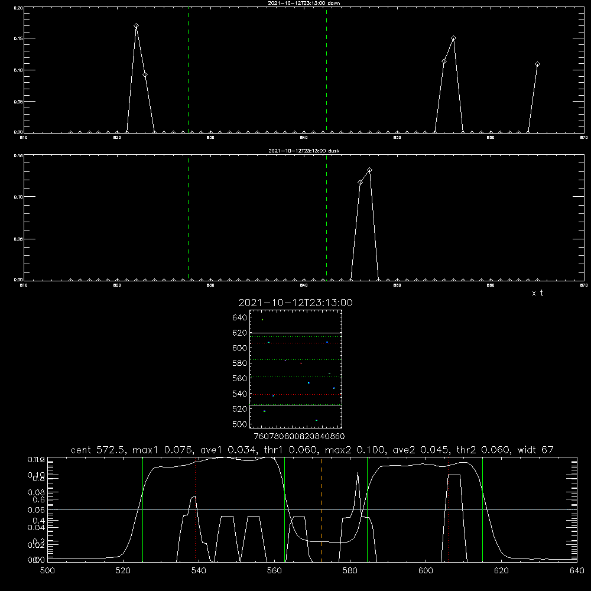Click the '520' y-axis label of scatter plot
The image size is (591, 591).
point(240,409)
